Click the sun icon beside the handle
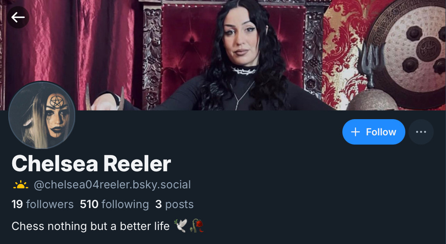Viewport: 446px width, 244px height. pos(21,185)
